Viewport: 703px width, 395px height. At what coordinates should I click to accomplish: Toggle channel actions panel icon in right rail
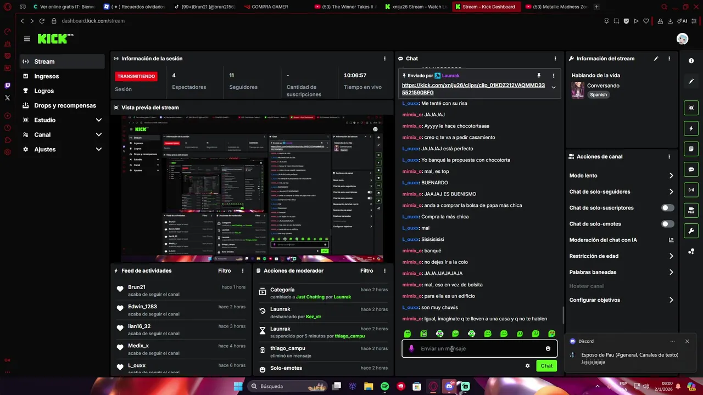[x=691, y=210]
